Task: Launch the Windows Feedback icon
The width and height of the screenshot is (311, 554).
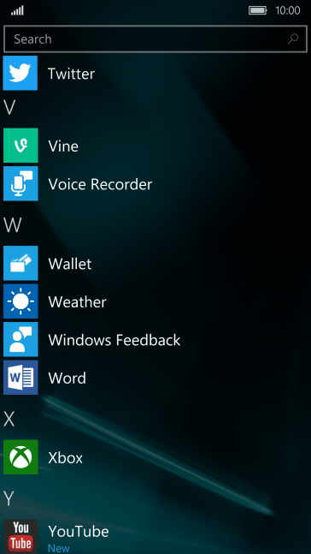Action: coord(21,340)
